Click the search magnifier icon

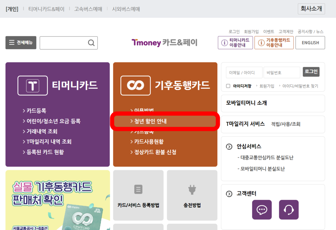tap(91, 43)
